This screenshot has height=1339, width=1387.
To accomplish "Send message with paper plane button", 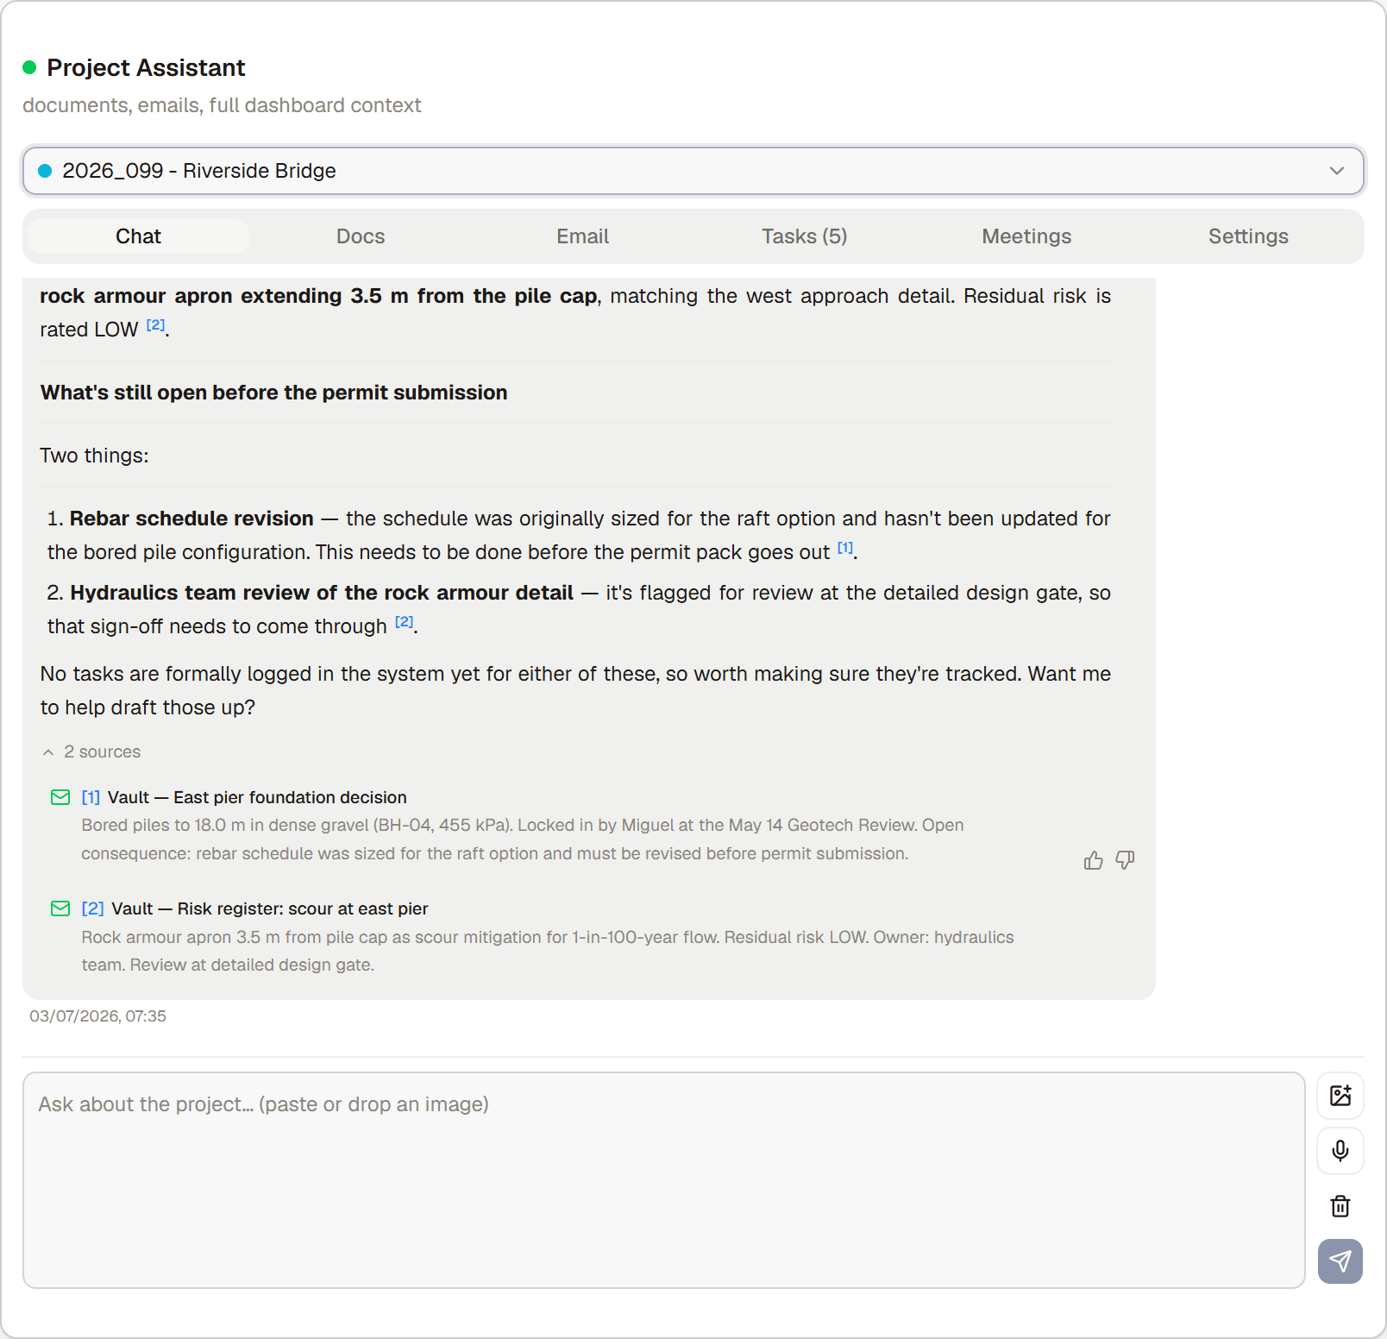I will [x=1340, y=1261].
